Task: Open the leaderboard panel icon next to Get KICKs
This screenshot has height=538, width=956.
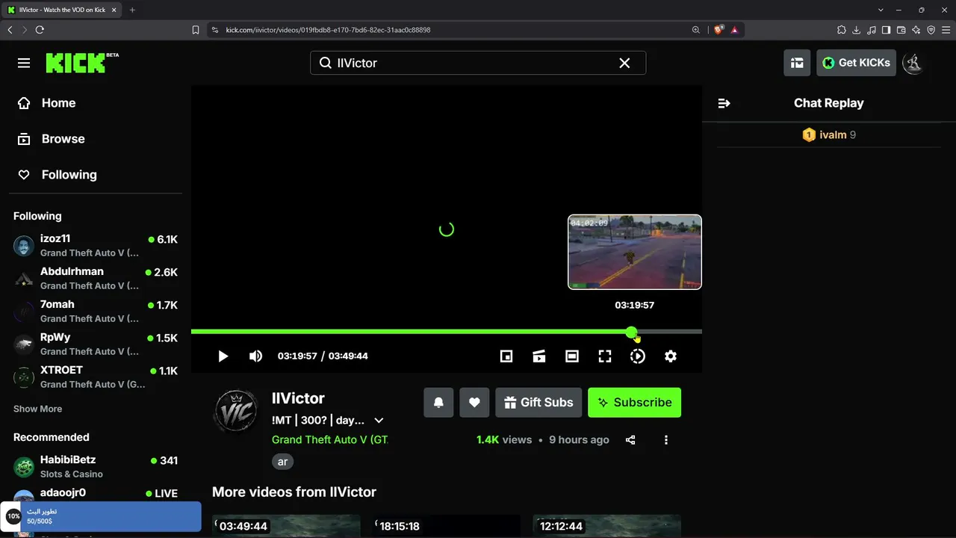Action: coord(797,63)
